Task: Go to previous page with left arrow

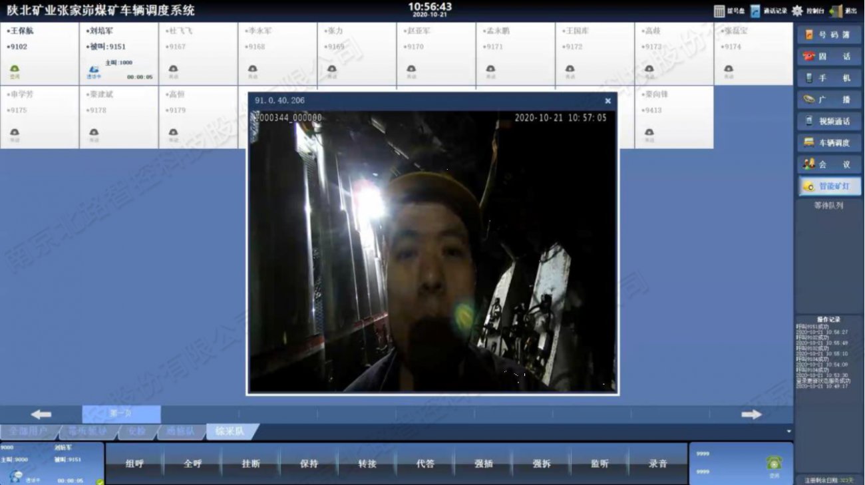Action: (x=41, y=414)
